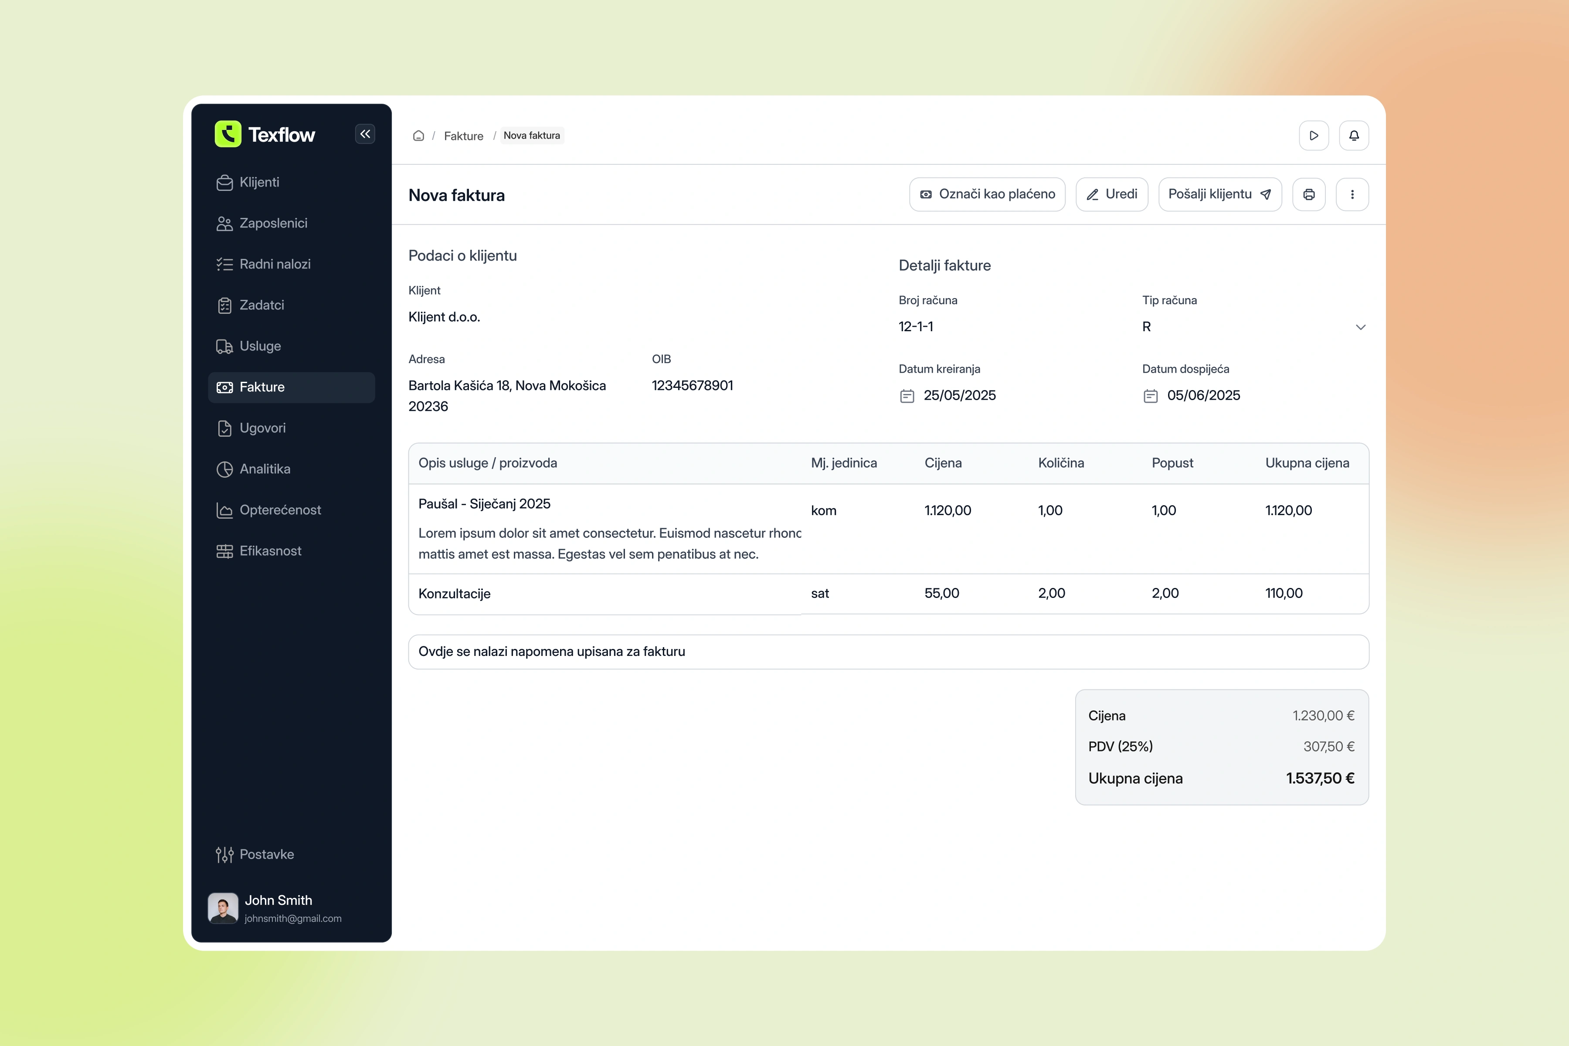Expand the Tip računa dropdown
The width and height of the screenshot is (1569, 1046).
tap(1360, 327)
